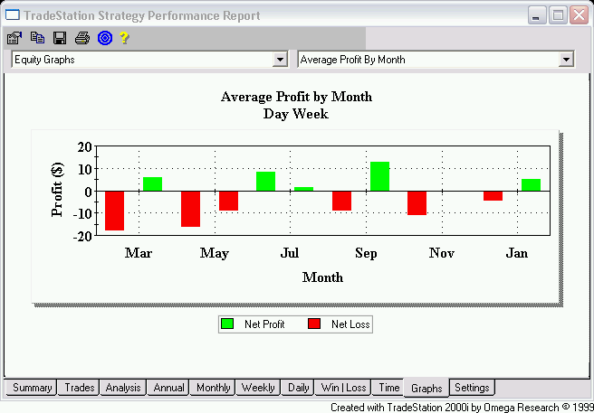Image resolution: width=594 pixels, height=413 pixels.
Task: Click the green bar just right of Mar
Action: click(x=152, y=183)
